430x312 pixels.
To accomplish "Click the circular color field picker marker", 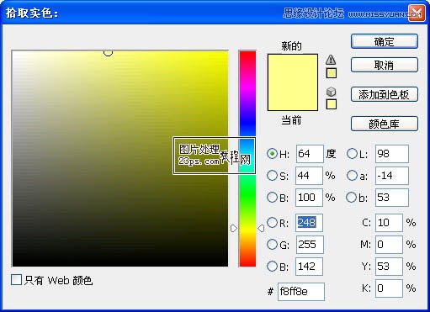I will (108, 52).
